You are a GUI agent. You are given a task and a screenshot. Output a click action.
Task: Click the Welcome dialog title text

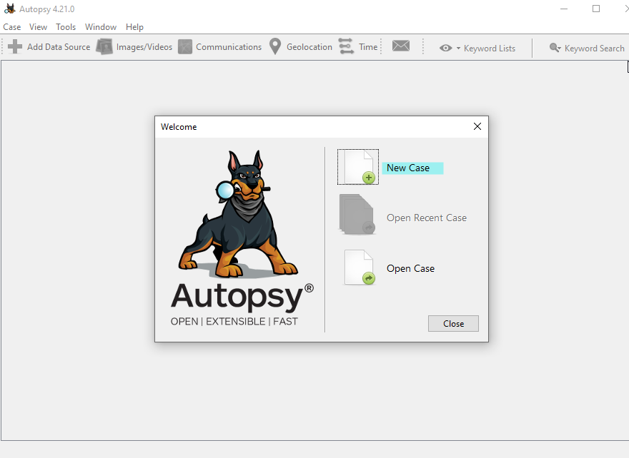click(x=179, y=127)
